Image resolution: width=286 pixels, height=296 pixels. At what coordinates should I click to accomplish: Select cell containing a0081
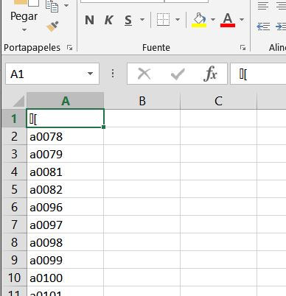pyautogui.click(x=65, y=172)
